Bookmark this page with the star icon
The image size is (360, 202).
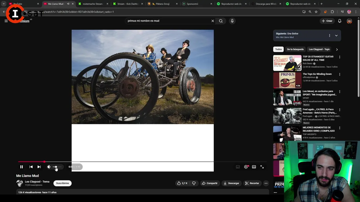click(x=316, y=12)
